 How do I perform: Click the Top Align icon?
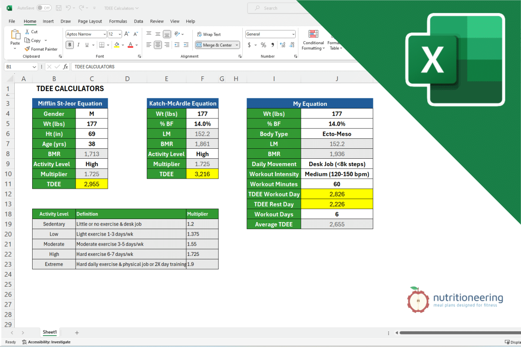(148, 34)
